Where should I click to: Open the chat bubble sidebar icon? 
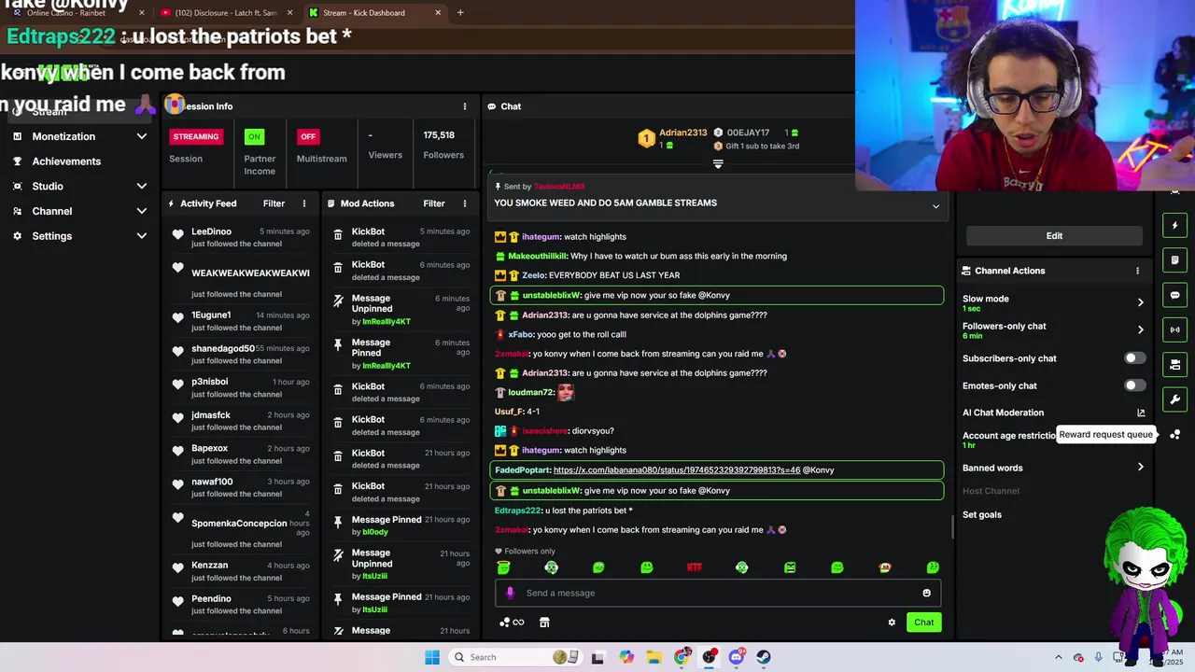coord(1174,295)
